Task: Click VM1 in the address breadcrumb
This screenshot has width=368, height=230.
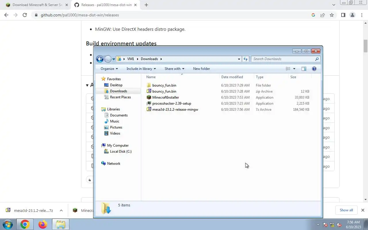Action: click(131, 59)
